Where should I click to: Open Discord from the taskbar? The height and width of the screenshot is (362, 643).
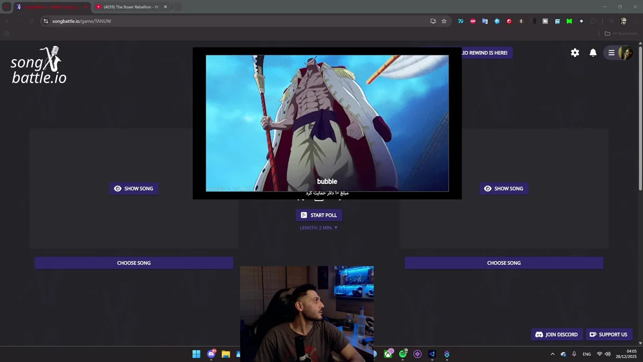click(211, 354)
